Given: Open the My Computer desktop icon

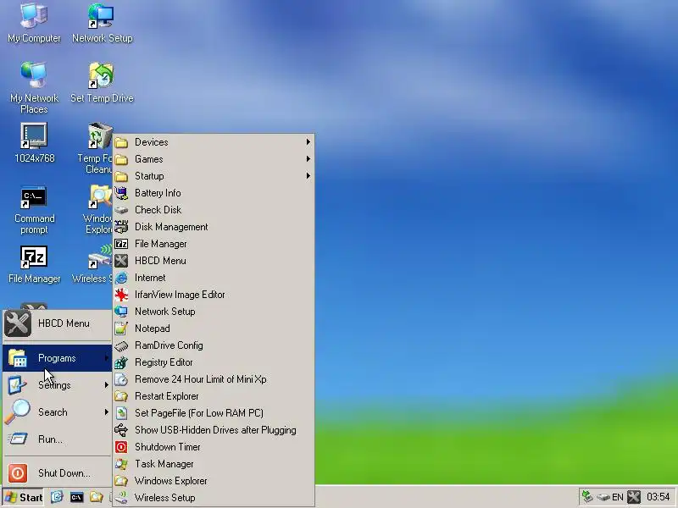Looking at the screenshot, I should 34,23.
